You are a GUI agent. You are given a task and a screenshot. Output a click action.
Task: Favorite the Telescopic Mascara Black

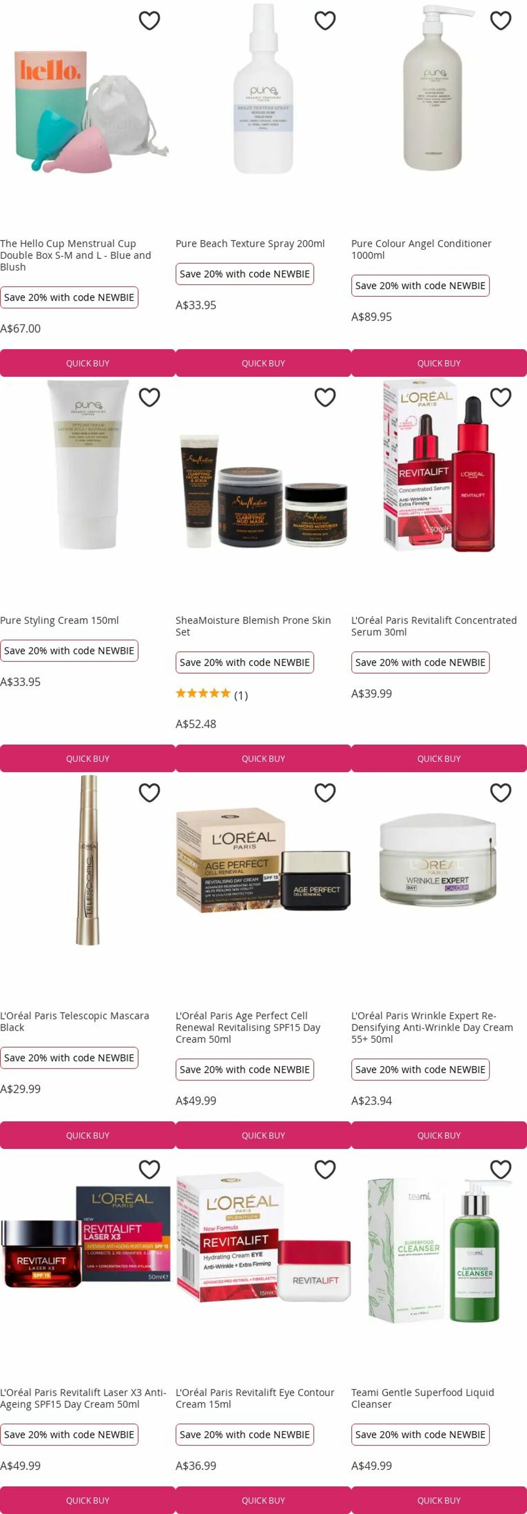pos(149,793)
